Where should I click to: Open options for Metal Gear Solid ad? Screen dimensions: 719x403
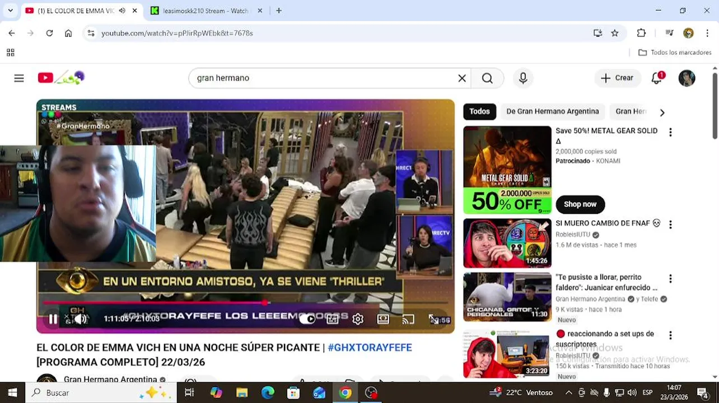point(670,132)
